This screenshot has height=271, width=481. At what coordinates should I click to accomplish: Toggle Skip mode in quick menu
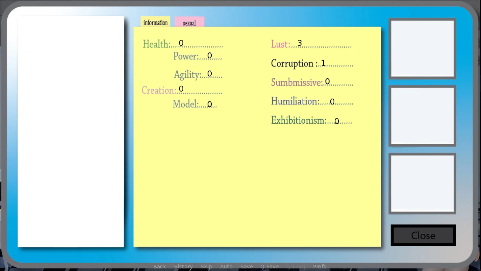point(206,267)
